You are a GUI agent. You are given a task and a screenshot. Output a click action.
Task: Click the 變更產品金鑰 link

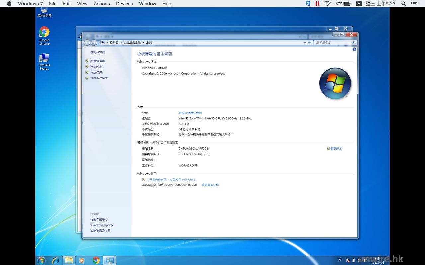tap(210, 185)
